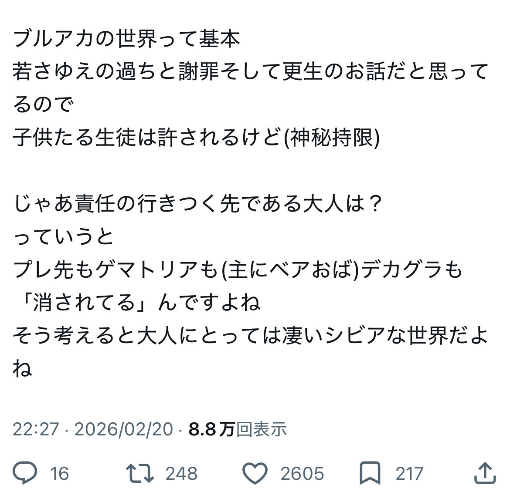Click the 回表示 views label
The width and height of the screenshot is (510, 492).
click(262, 429)
